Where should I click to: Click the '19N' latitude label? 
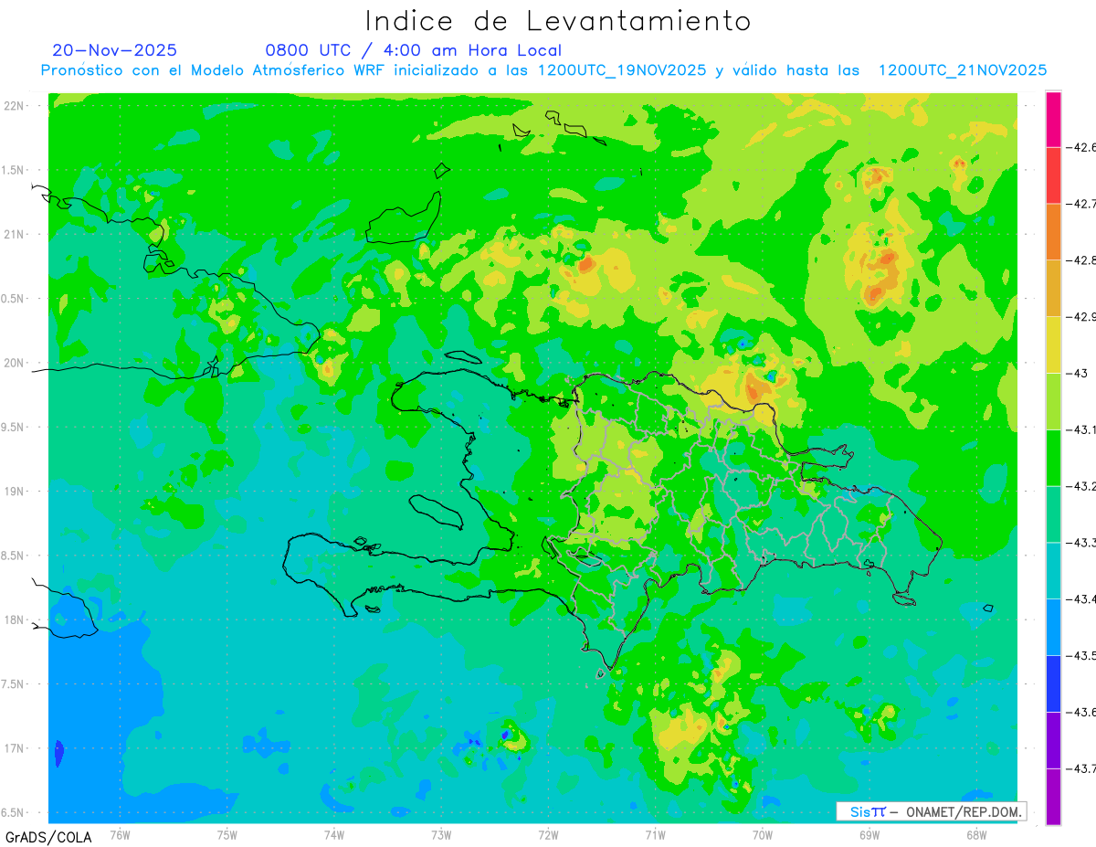14,492
